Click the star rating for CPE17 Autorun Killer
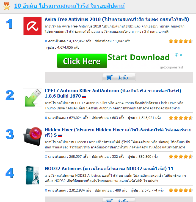The image size is (196, 202). pyautogui.click(x=181, y=118)
